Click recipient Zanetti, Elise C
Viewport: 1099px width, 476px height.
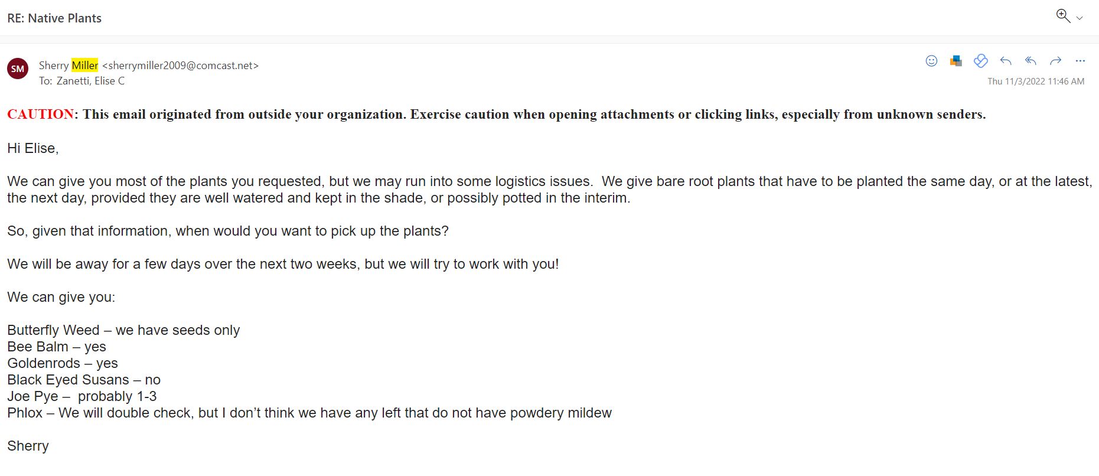click(x=90, y=81)
